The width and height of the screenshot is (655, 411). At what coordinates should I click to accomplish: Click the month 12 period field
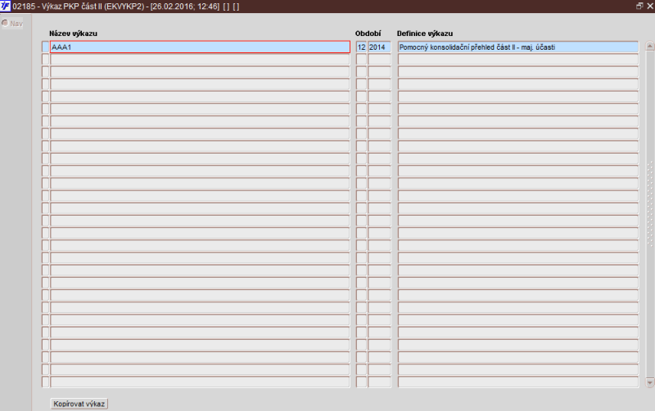click(361, 47)
